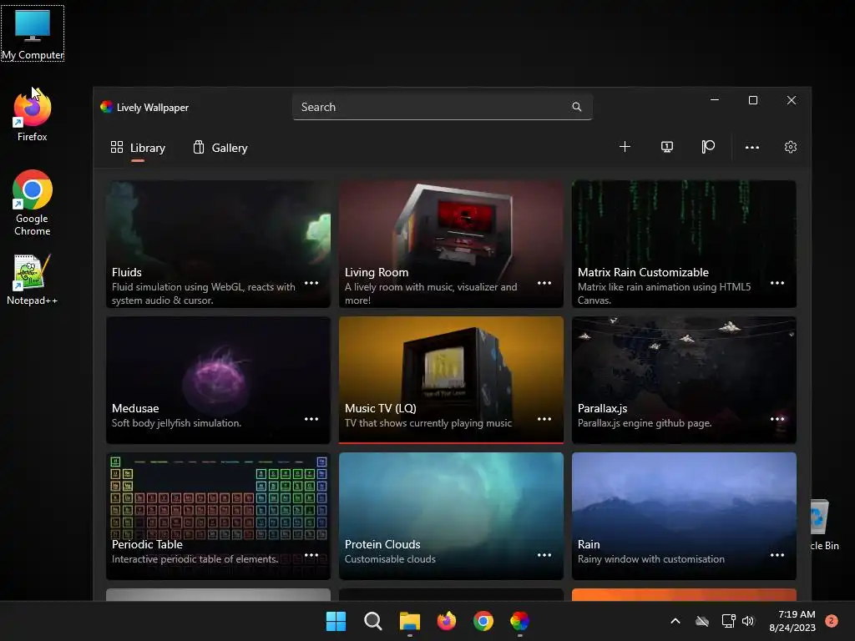This screenshot has height=641, width=855.
Task: Click Lively Wallpaper taskbar icon
Action: pos(519,621)
